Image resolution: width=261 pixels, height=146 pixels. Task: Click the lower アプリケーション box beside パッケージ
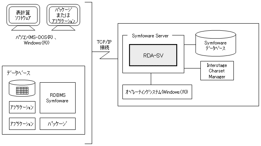(x=22, y=124)
